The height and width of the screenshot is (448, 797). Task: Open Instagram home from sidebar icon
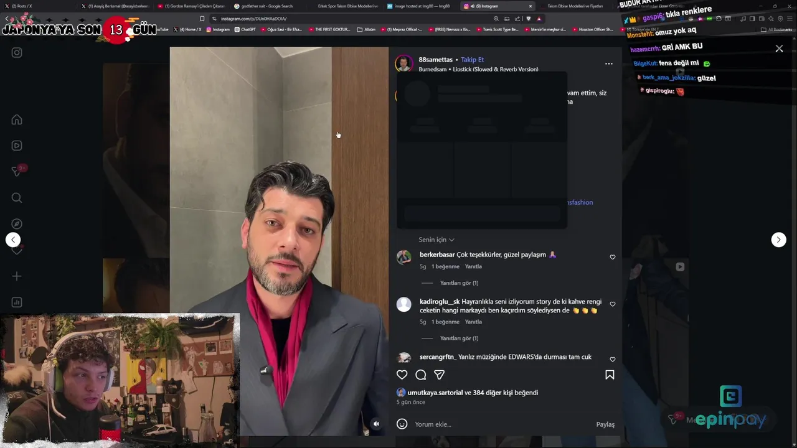(17, 119)
